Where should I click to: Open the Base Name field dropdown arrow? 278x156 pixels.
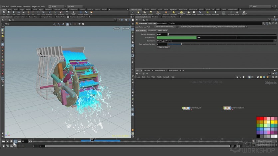(x=275, y=41)
